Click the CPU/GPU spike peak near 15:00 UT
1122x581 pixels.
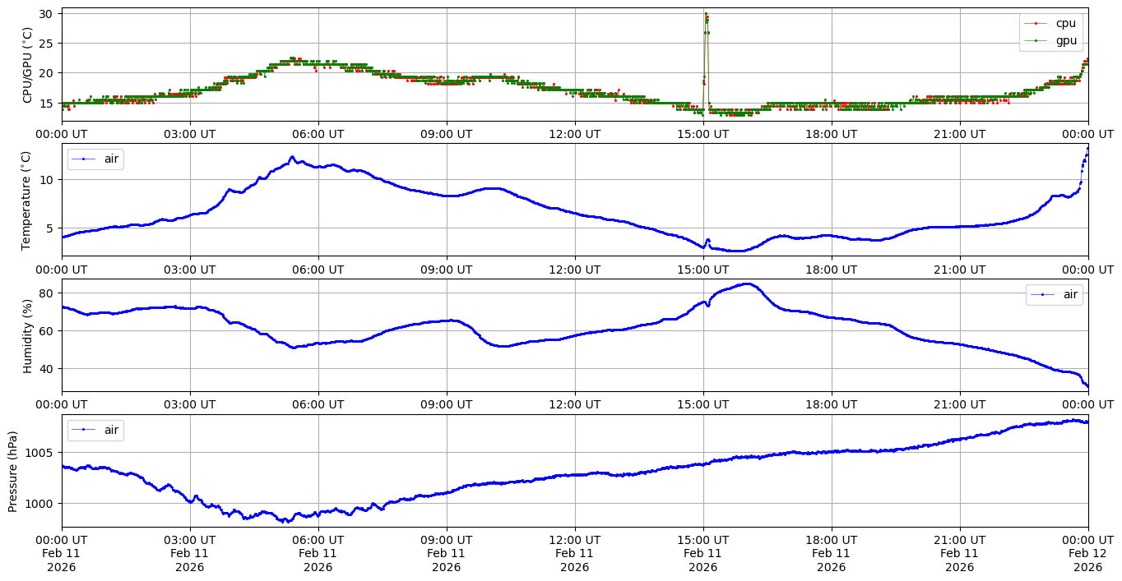(706, 14)
